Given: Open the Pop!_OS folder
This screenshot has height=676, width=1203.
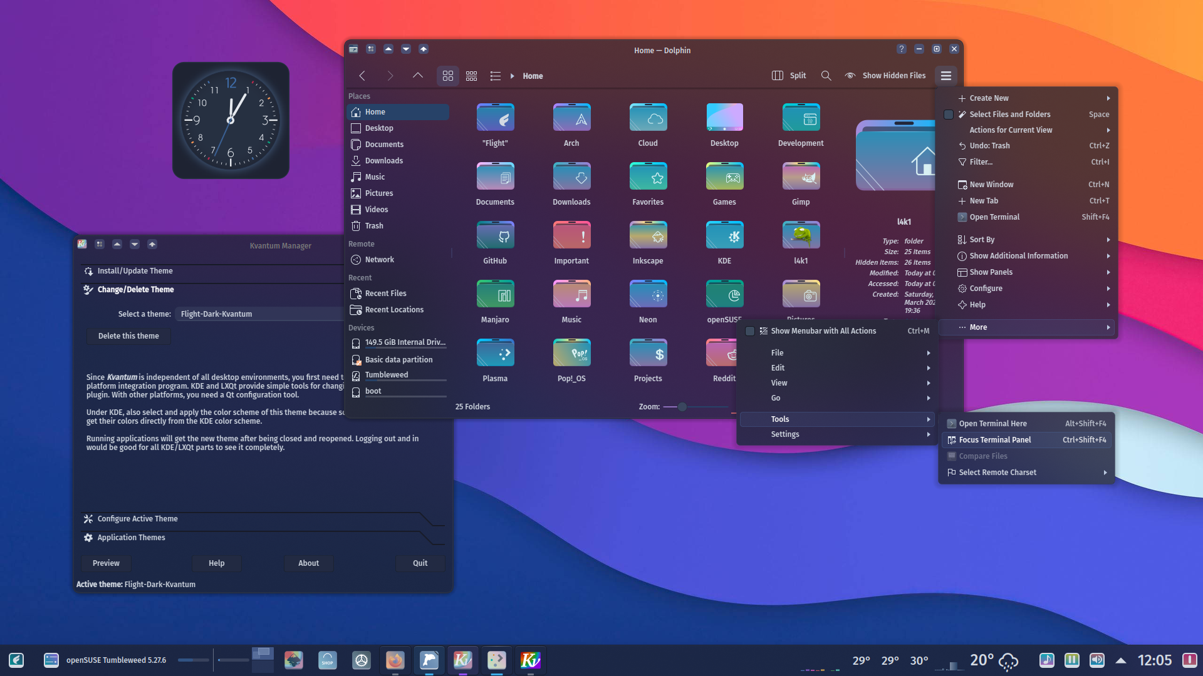Looking at the screenshot, I should [x=571, y=361].
